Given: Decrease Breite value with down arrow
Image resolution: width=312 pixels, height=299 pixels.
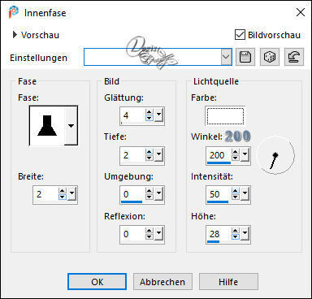Looking at the screenshot, I should click(63, 197).
